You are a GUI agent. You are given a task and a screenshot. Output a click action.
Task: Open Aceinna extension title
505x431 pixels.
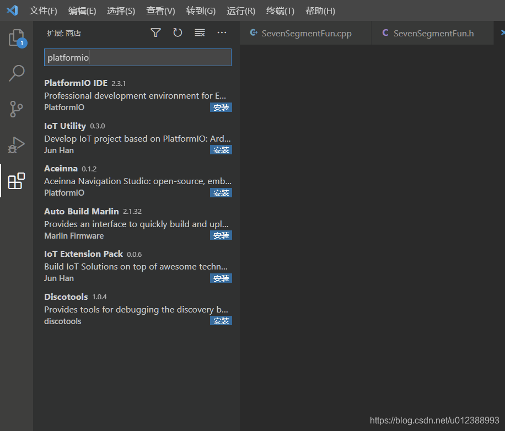click(x=61, y=169)
